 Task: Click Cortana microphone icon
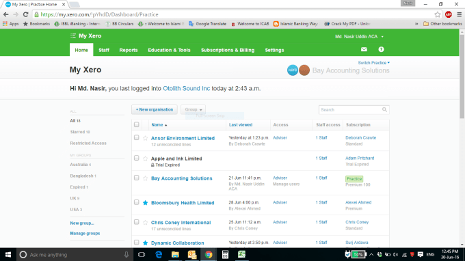(127, 254)
